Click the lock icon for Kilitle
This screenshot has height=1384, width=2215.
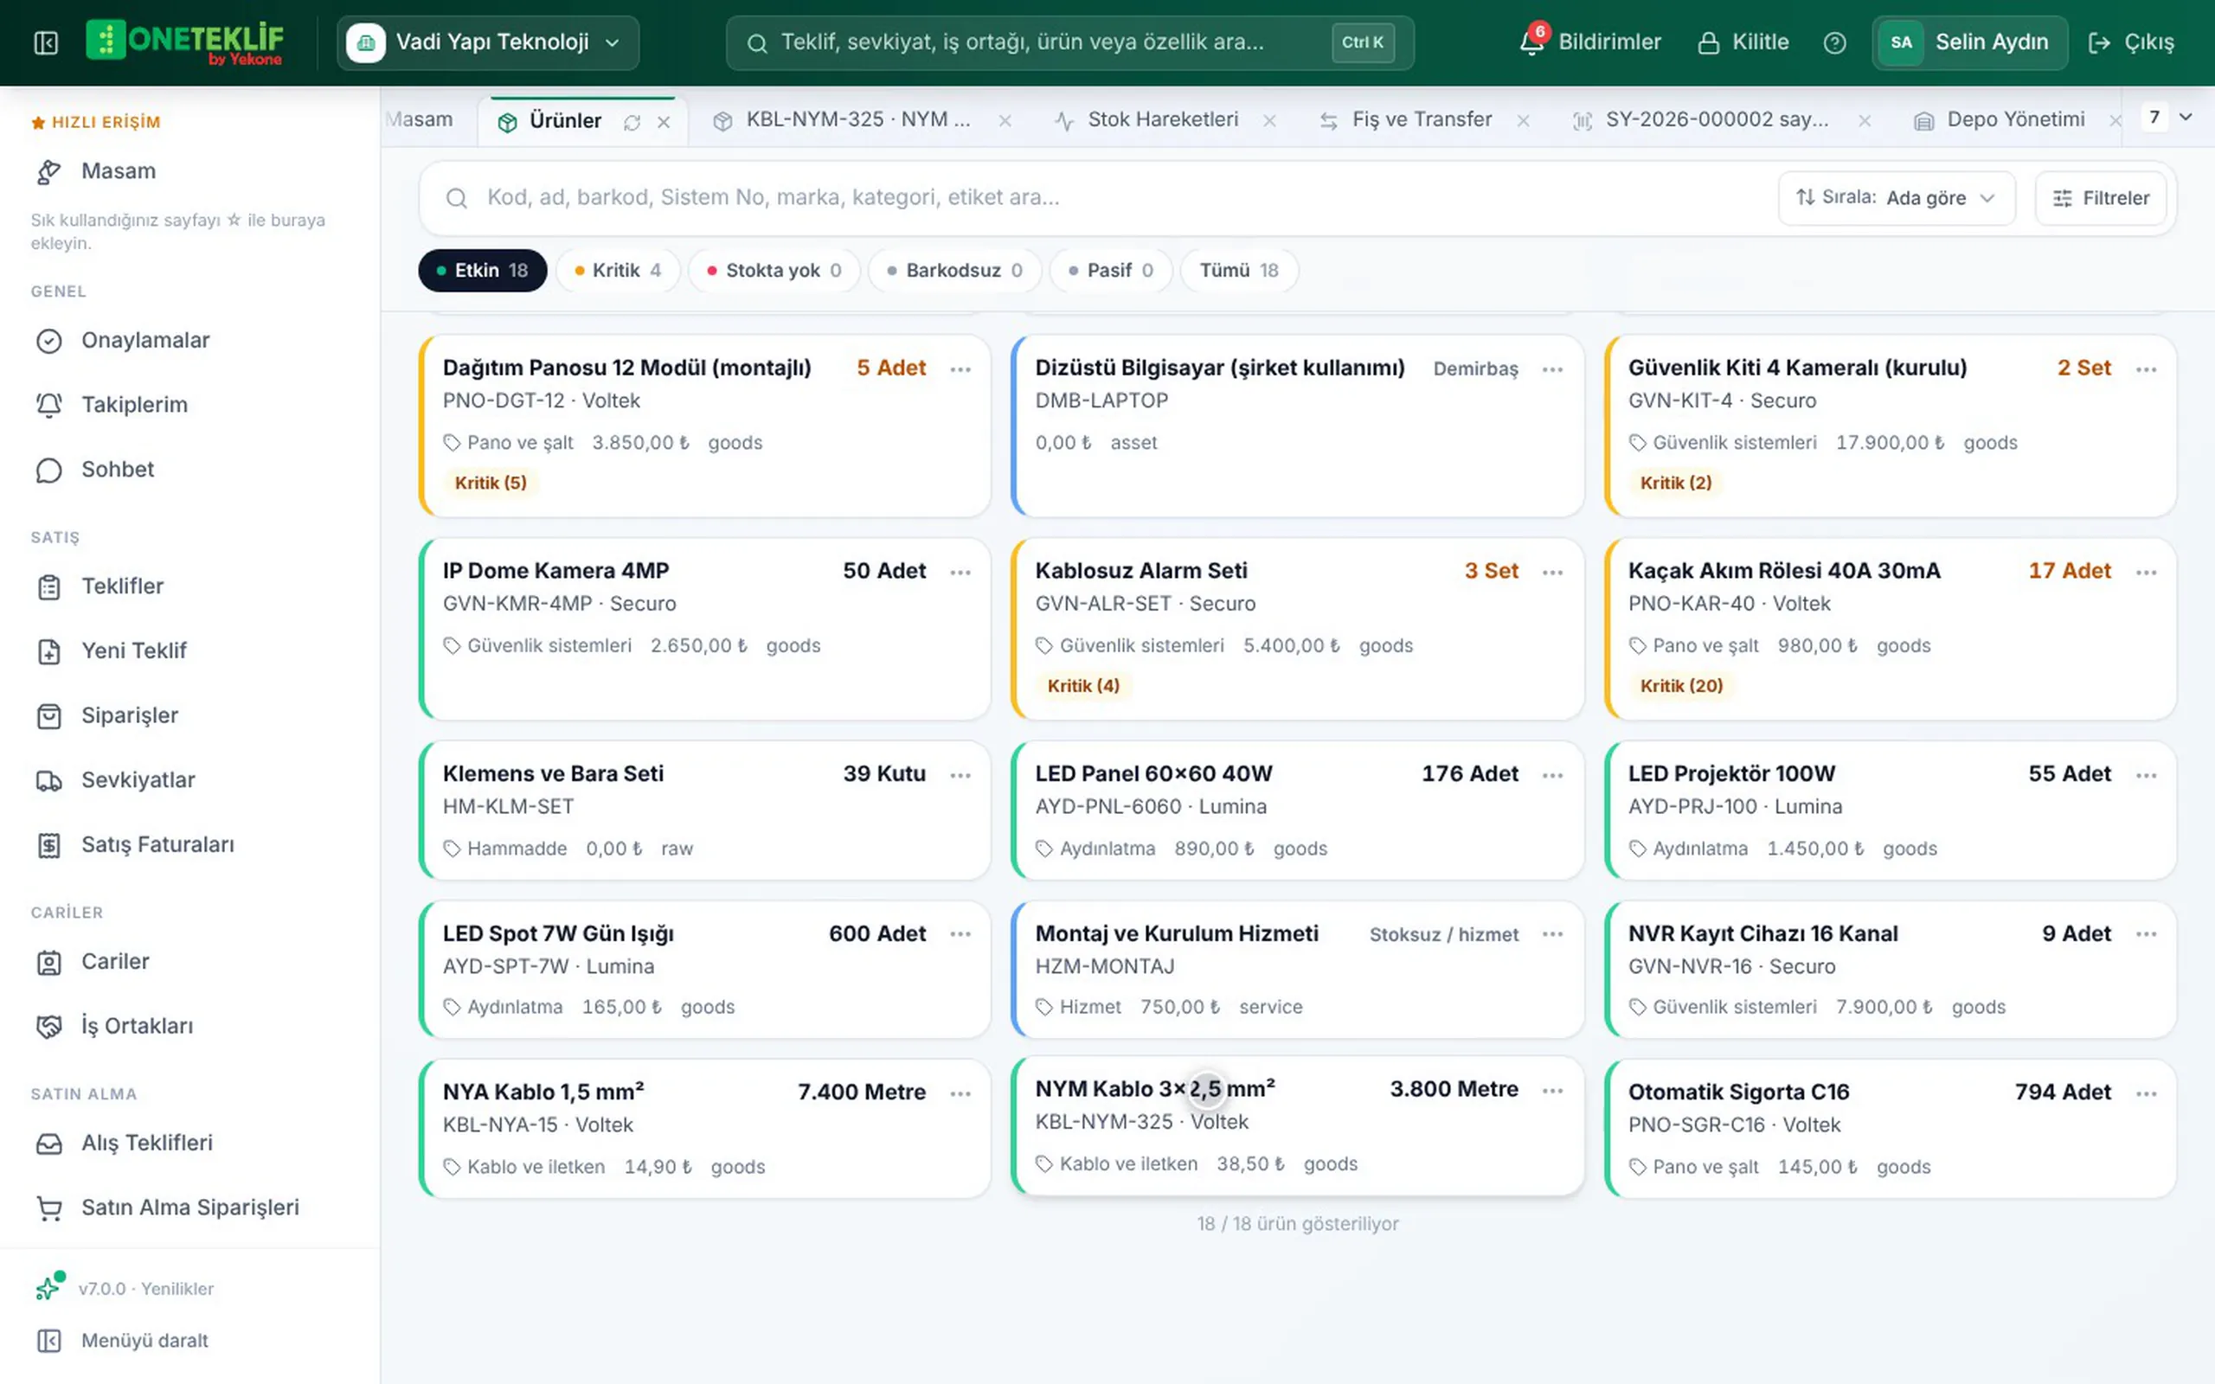(1708, 42)
